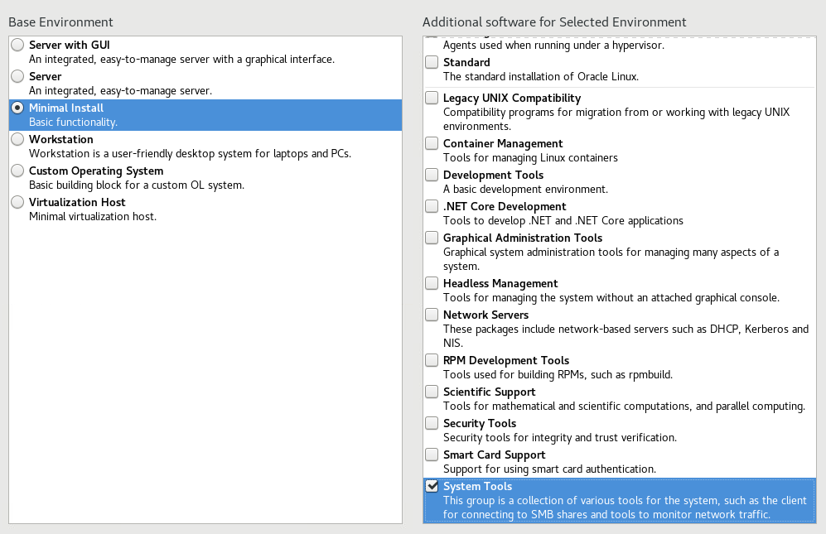Select Virtualization Host environment
This screenshot has width=826, height=534.
tap(17, 202)
